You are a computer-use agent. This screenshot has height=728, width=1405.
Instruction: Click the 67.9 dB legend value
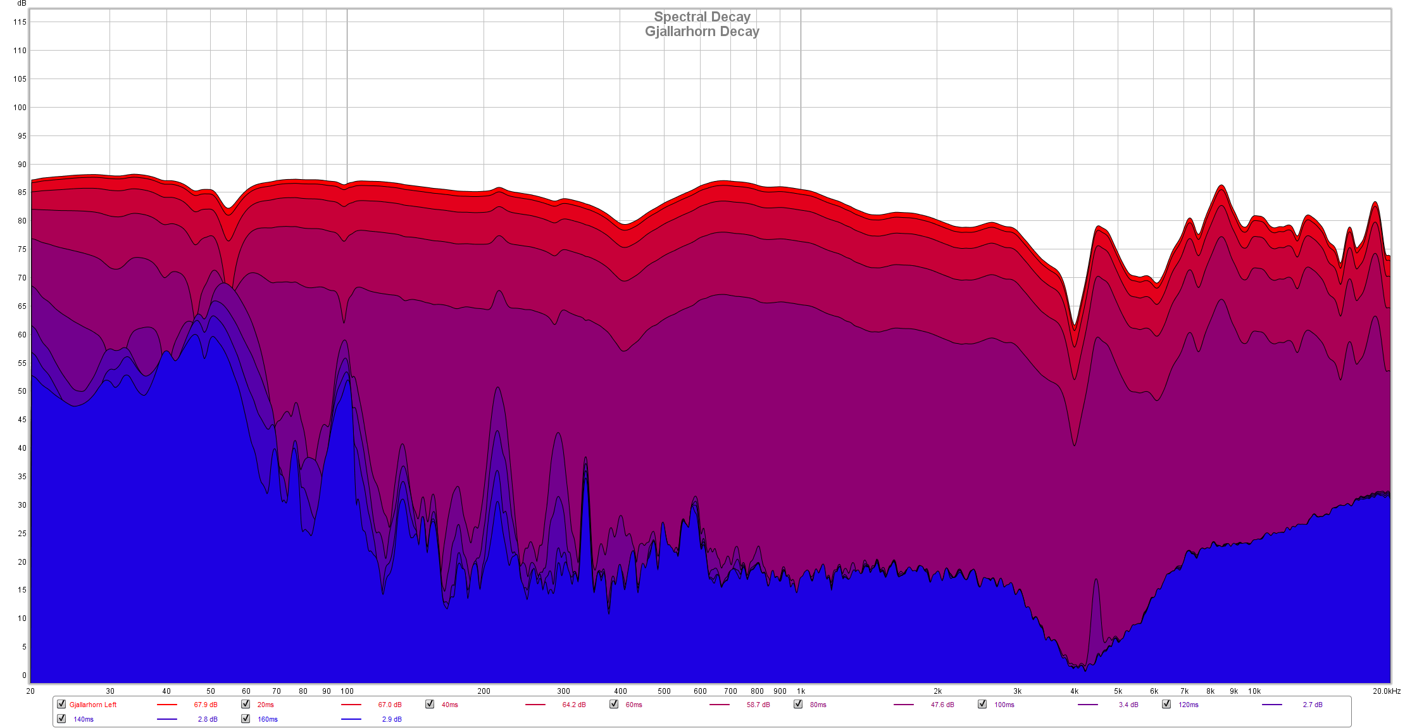pyautogui.click(x=206, y=705)
